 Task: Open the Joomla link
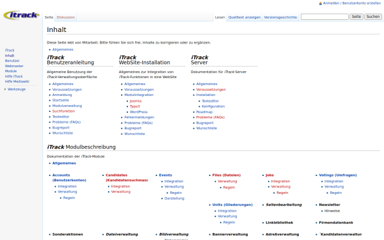point(136,101)
